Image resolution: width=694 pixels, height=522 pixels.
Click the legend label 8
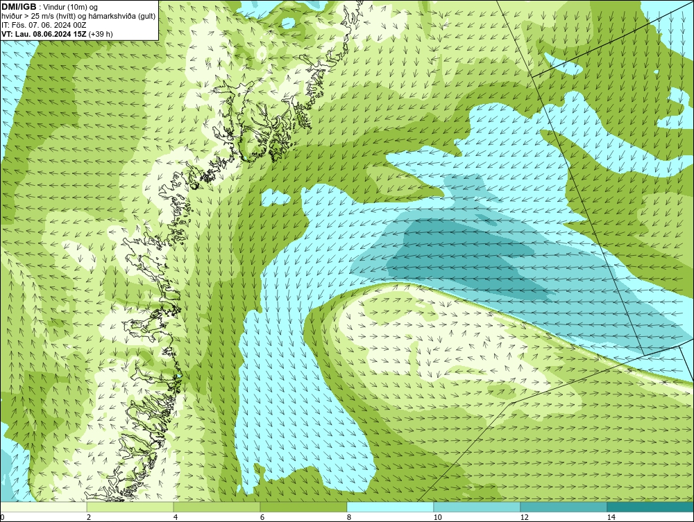click(349, 518)
